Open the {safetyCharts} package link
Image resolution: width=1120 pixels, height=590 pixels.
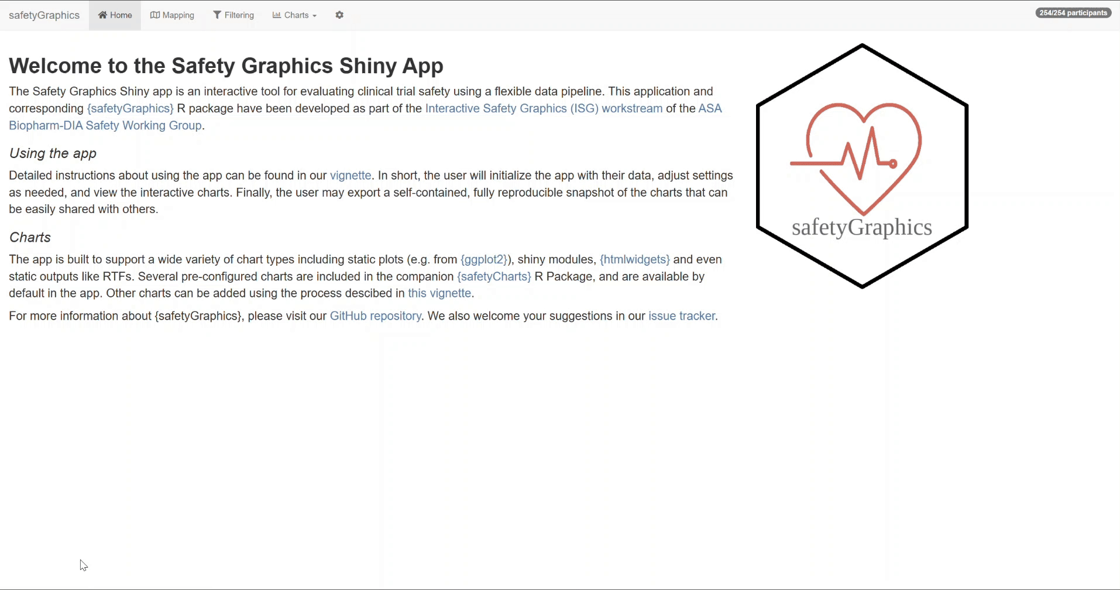(494, 276)
